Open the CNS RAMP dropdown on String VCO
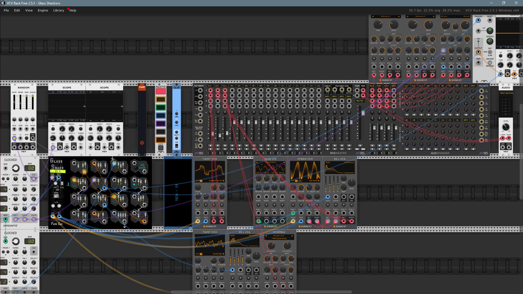The width and height of the screenshot is (523, 294). (x=314, y=181)
